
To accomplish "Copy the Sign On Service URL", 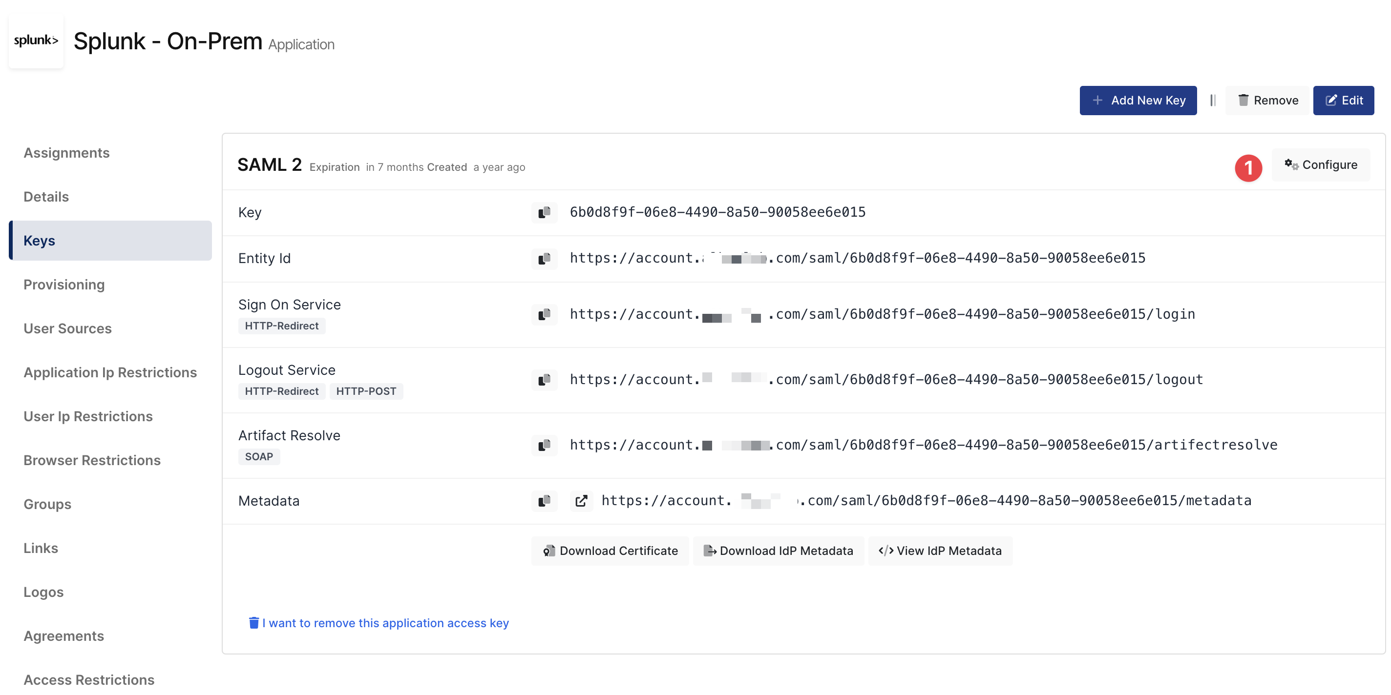I will [544, 314].
